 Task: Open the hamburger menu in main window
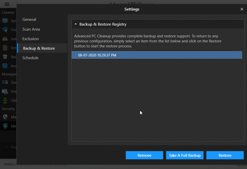click(7, 4)
